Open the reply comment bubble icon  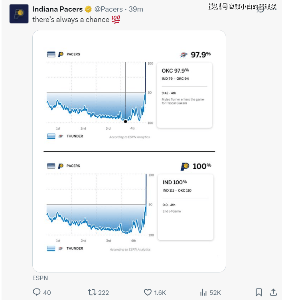coord(37,292)
